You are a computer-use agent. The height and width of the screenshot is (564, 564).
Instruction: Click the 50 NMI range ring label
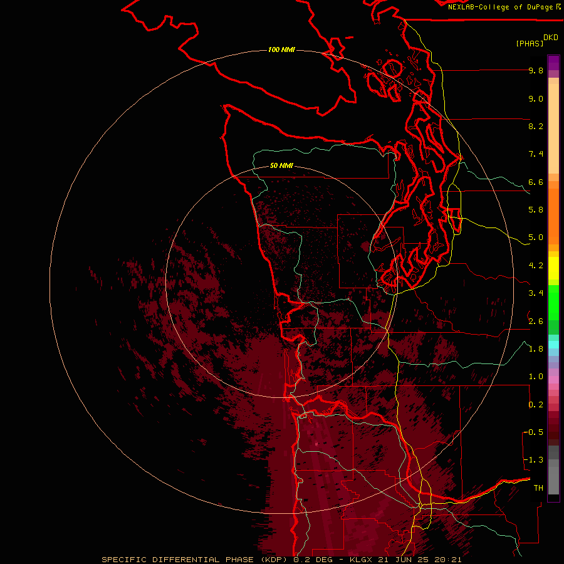[x=281, y=165]
